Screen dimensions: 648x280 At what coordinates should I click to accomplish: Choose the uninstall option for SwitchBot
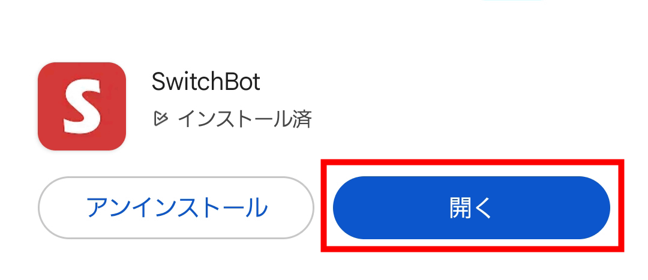(176, 207)
